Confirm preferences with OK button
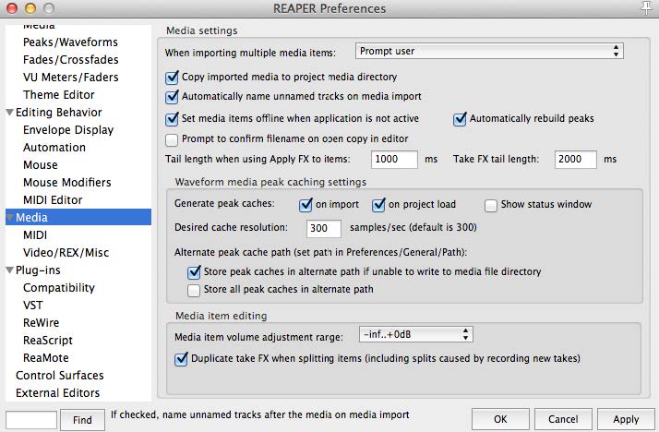Screen dimensions: 659x432 coord(500,419)
